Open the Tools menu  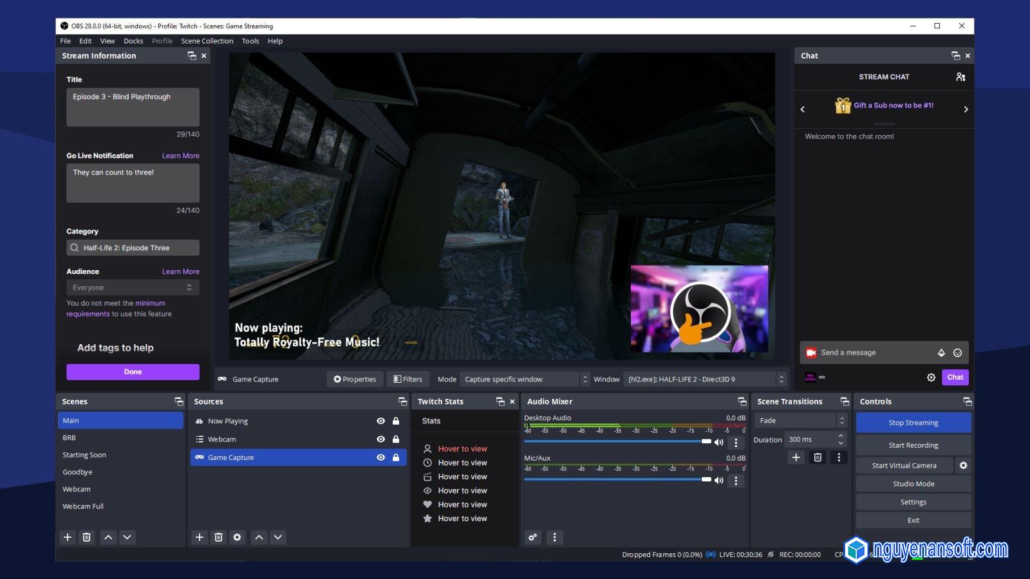(250, 41)
